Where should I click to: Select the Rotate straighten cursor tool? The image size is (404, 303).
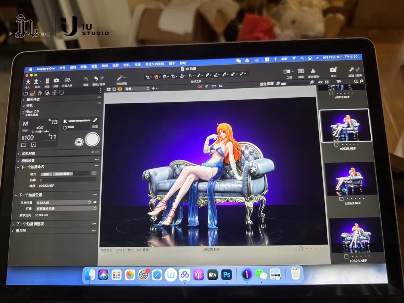click(x=182, y=76)
